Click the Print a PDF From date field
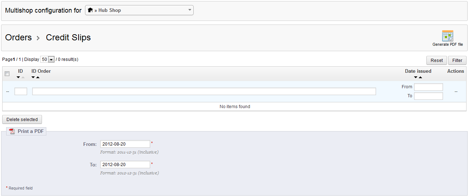Screen dimensions: 468x196 (125, 144)
